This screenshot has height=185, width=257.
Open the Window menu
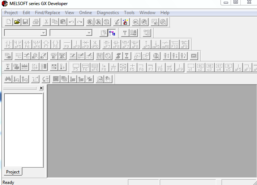point(147,13)
